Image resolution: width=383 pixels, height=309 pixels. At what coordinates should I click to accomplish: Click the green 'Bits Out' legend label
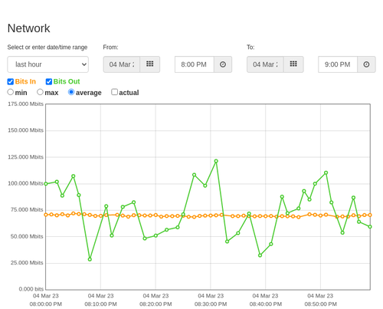tap(67, 81)
